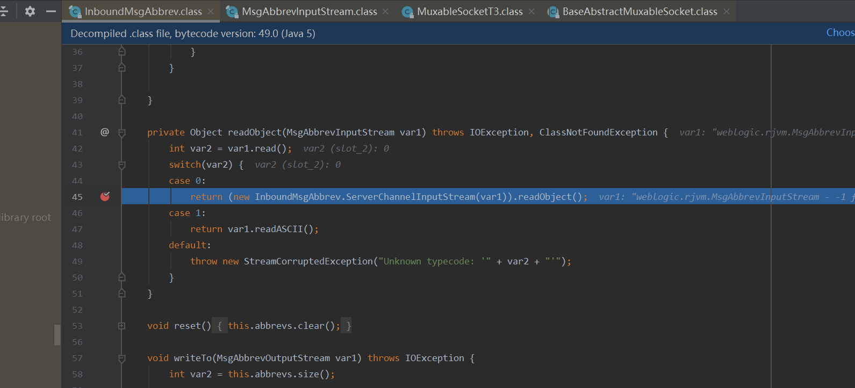Image resolution: width=855 pixels, height=388 pixels.
Task: Click StreamCorruptedException on line 49
Action: pos(308,261)
